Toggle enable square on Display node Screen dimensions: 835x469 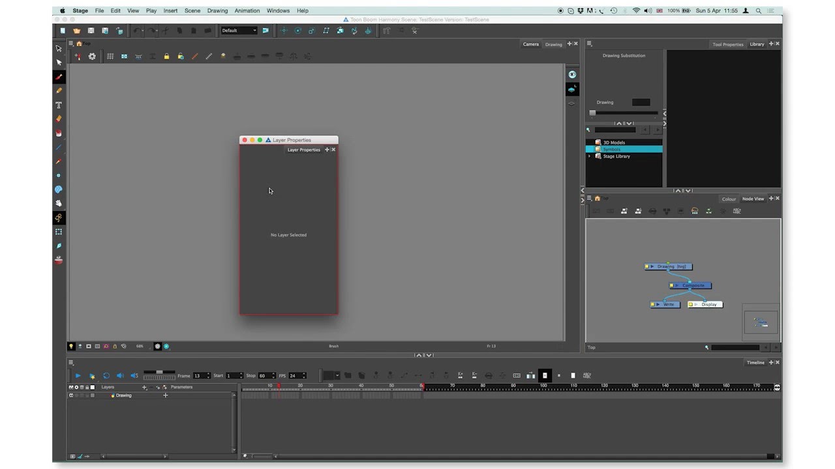(691, 304)
